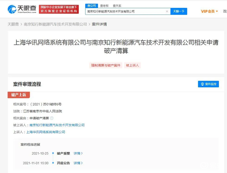Click the company name in the breadcrumb
The width and height of the screenshot is (227, 173).
click(x=55, y=24)
